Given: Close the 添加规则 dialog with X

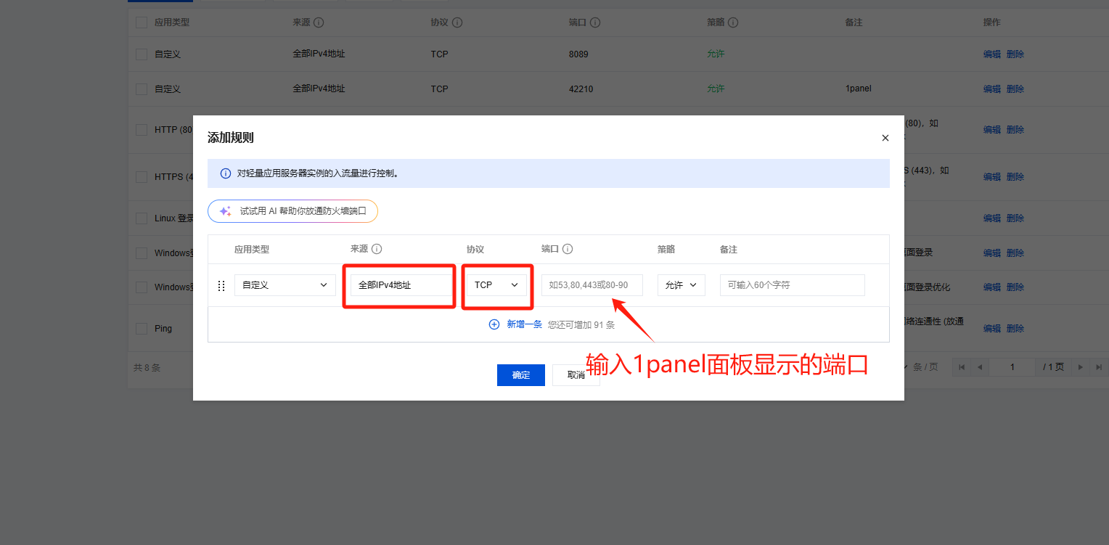Looking at the screenshot, I should pyautogui.click(x=885, y=138).
